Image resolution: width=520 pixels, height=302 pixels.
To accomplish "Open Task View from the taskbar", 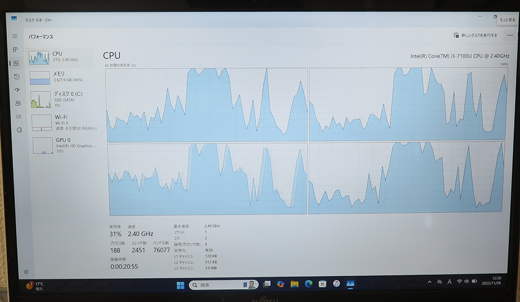I will click(267, 284).
